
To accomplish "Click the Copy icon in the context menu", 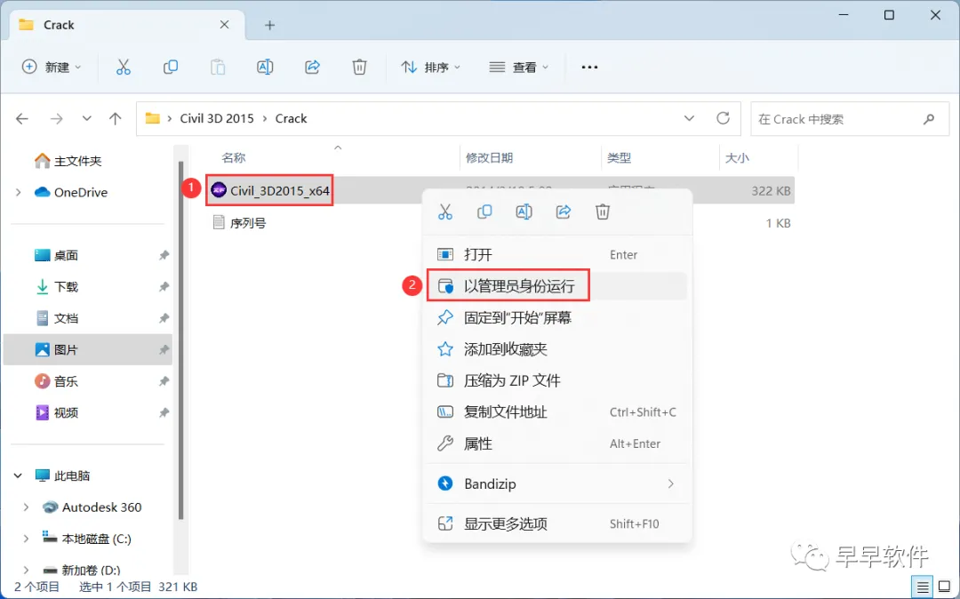I will 484,212.
